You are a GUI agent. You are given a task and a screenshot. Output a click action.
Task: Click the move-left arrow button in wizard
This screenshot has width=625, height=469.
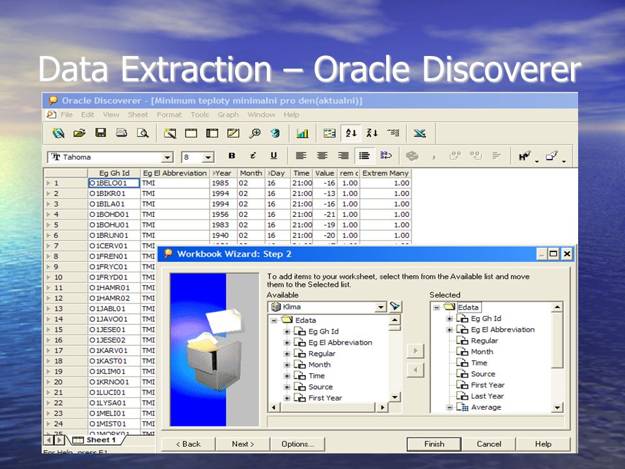point(415,370)
